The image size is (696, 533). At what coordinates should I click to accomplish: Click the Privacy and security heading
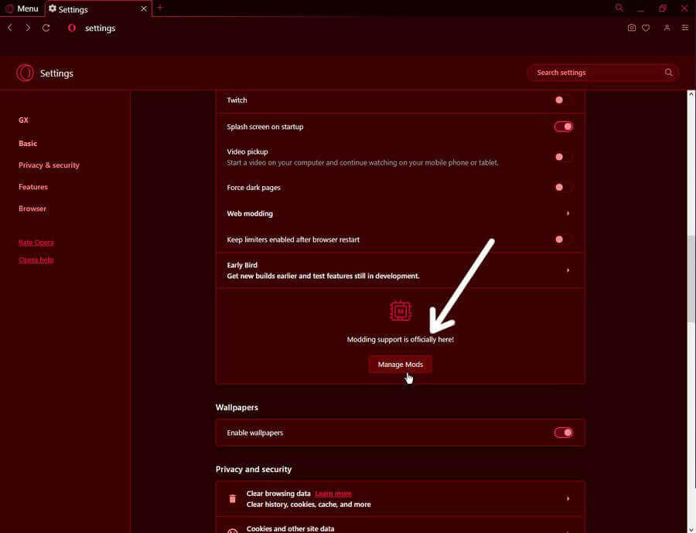(x=254, y=469)
